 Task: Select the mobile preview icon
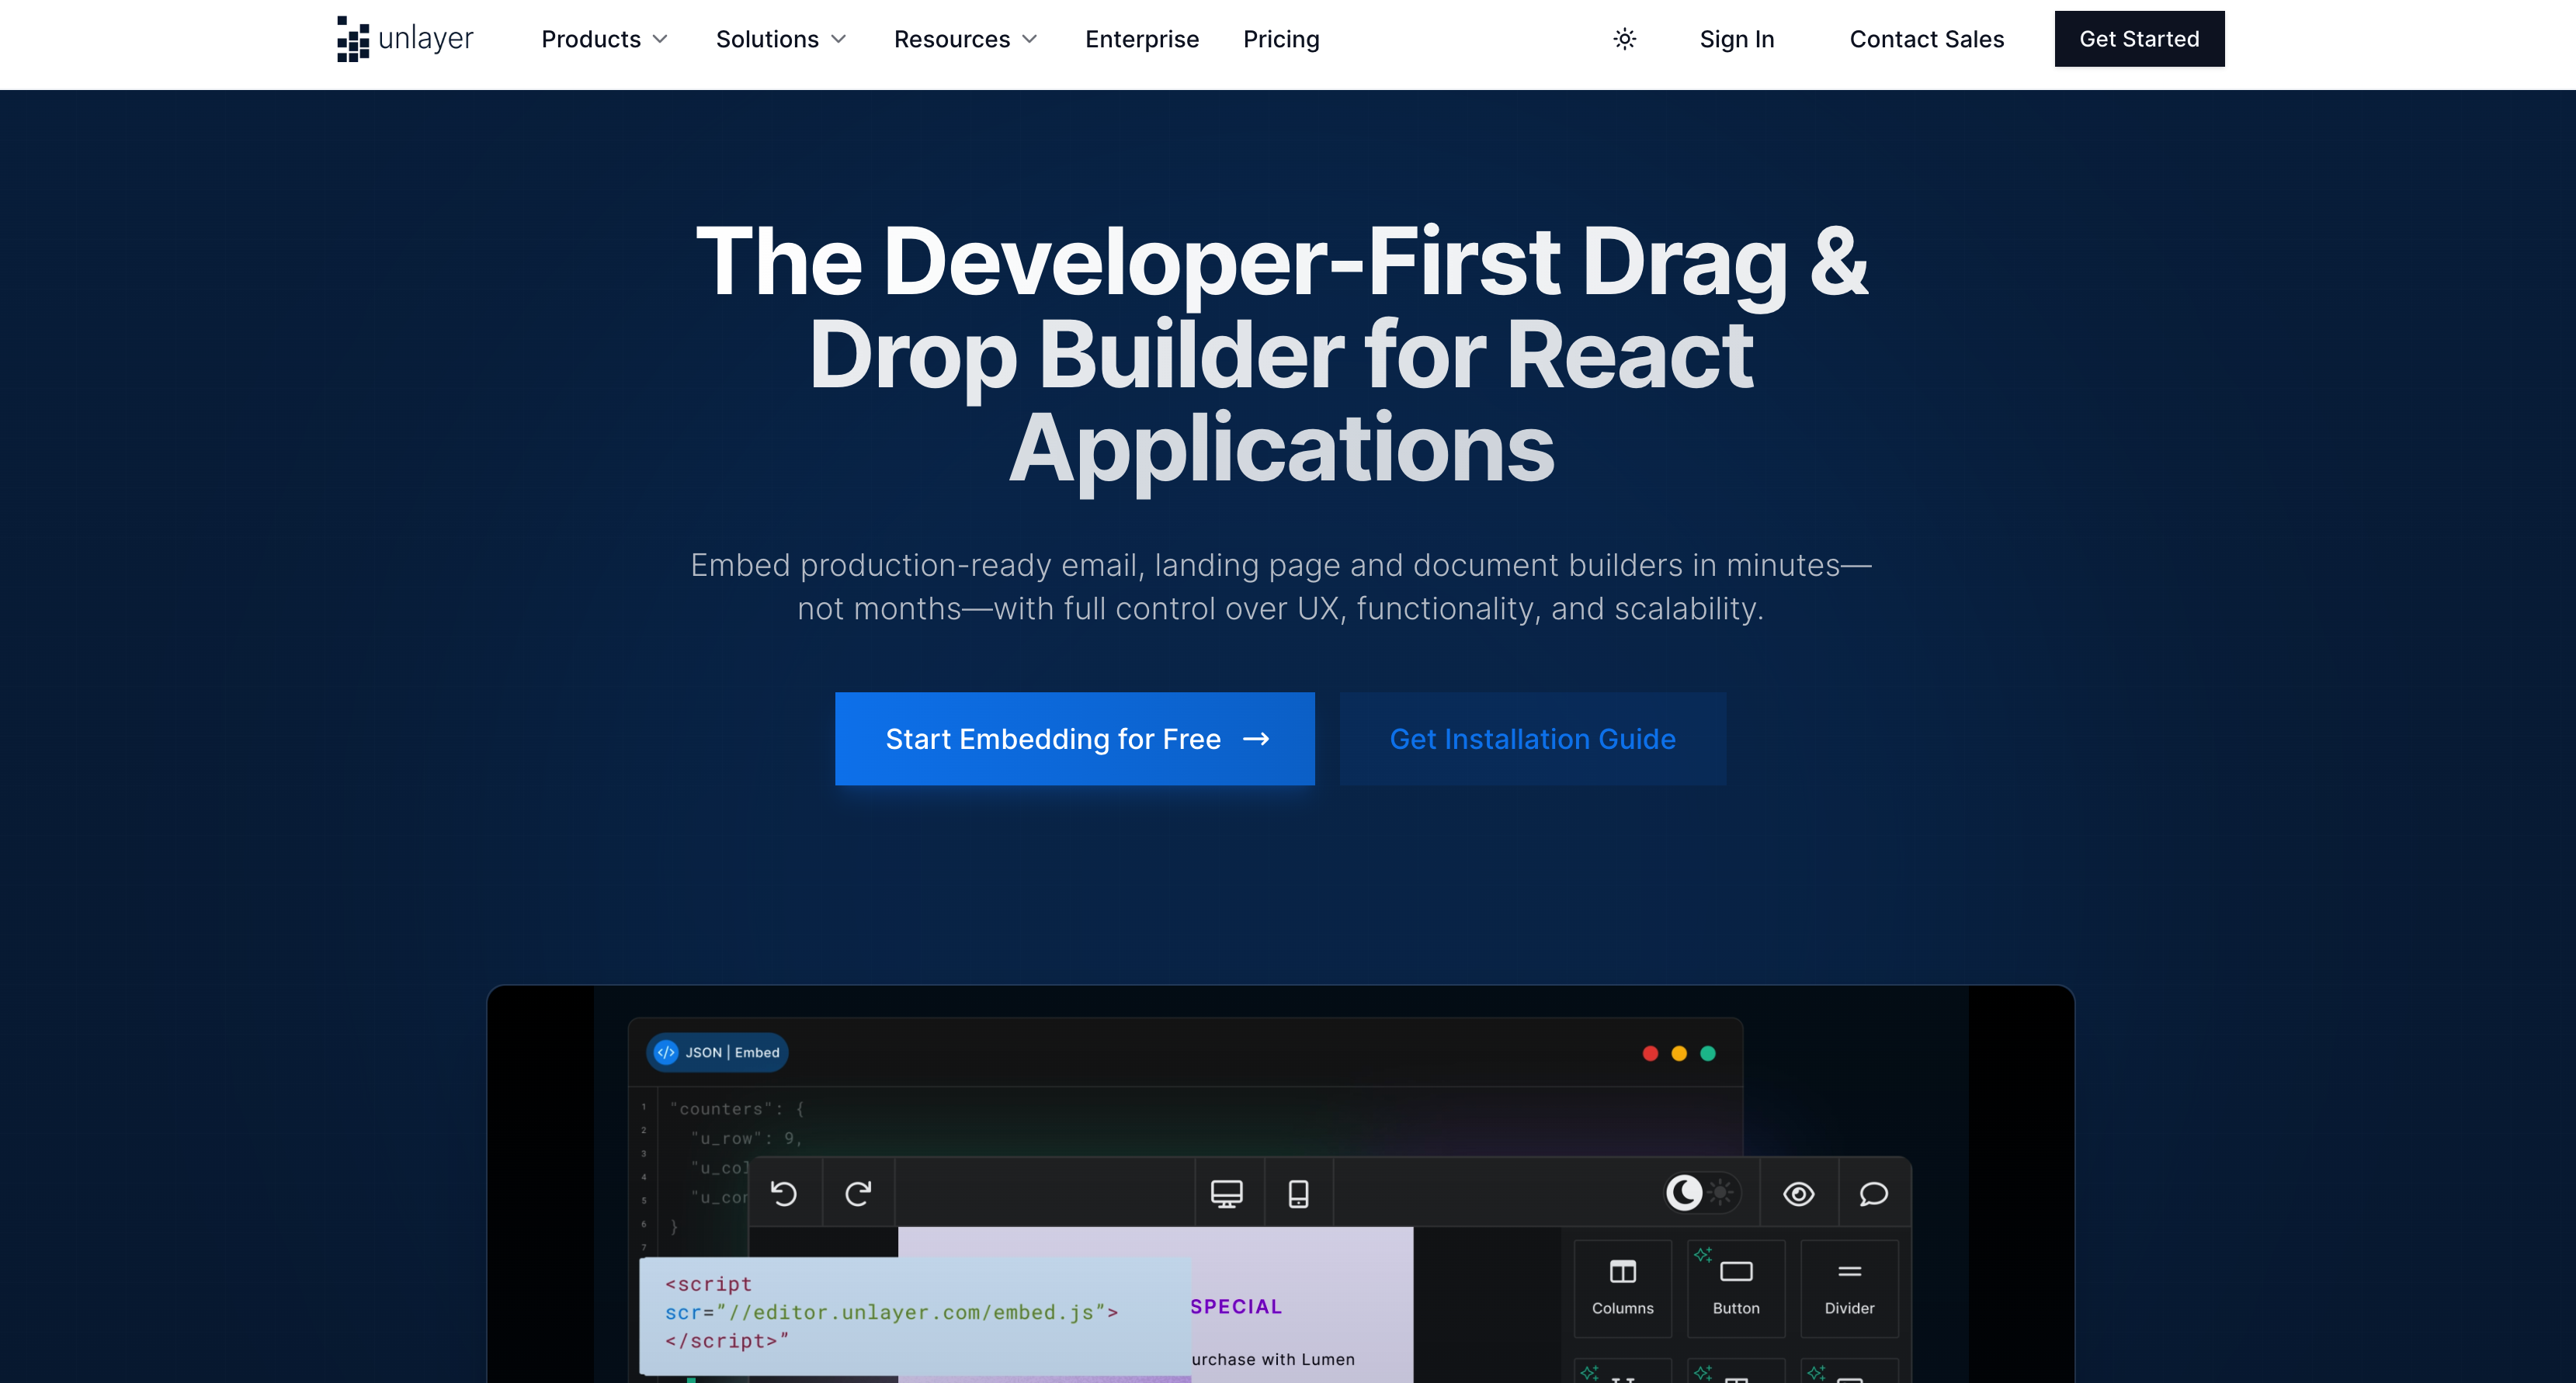[x=1298, y=1193]
